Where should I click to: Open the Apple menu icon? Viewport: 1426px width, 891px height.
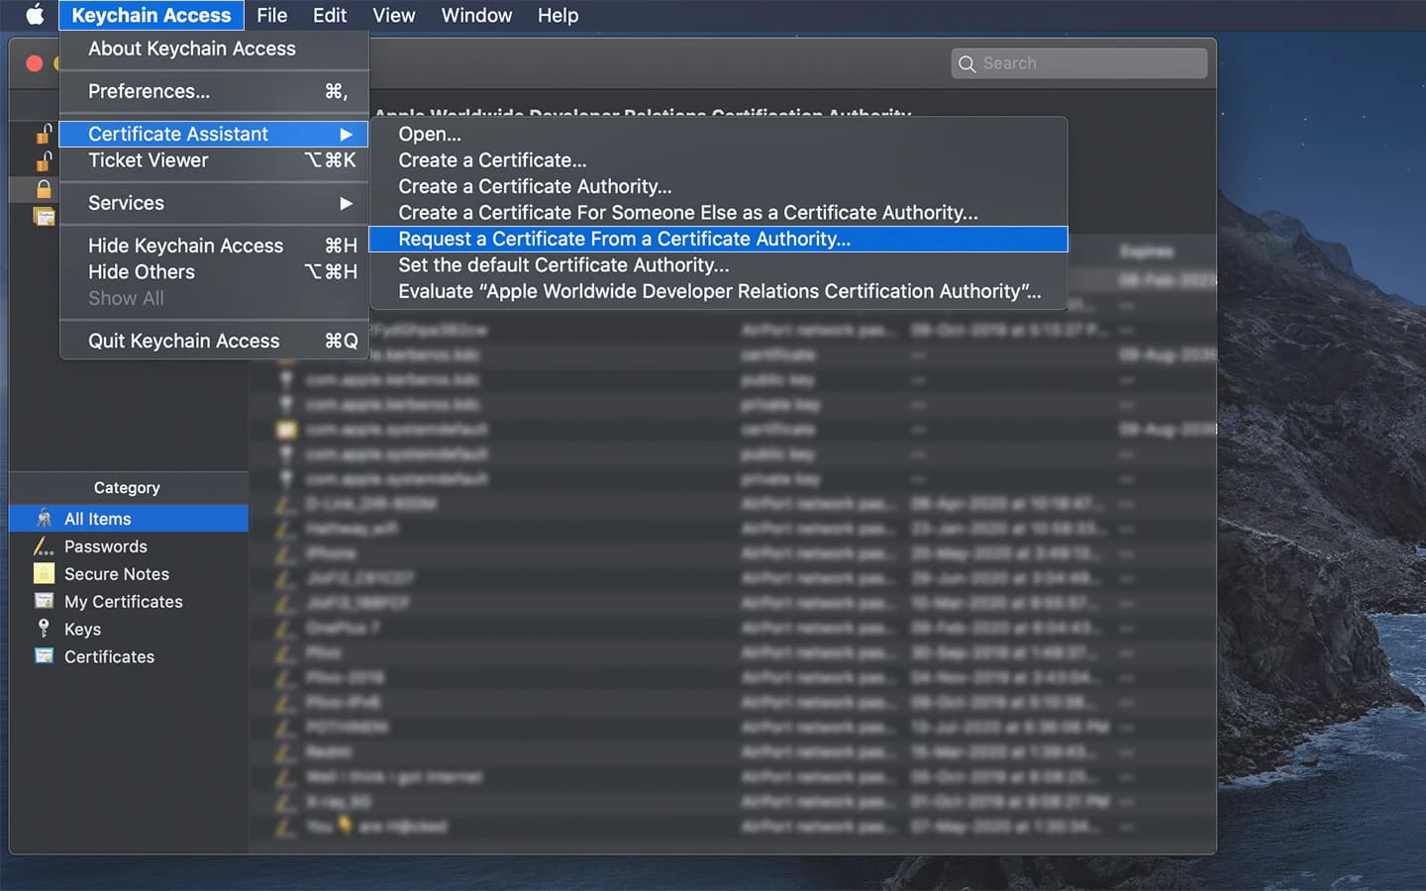coord(35,15)
